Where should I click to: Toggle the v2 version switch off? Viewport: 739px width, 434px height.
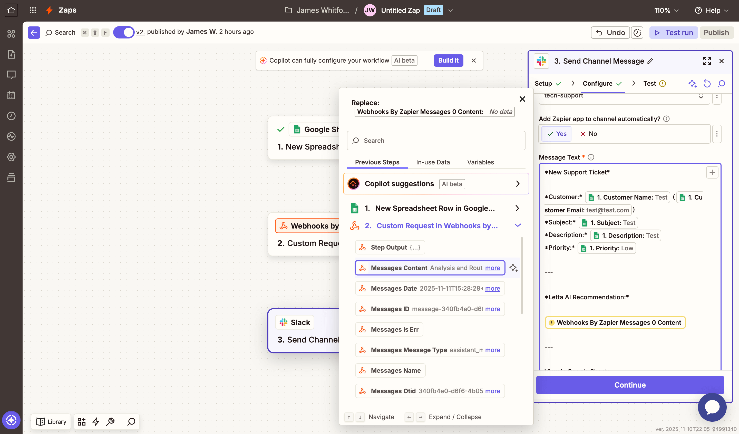point(124,32)
